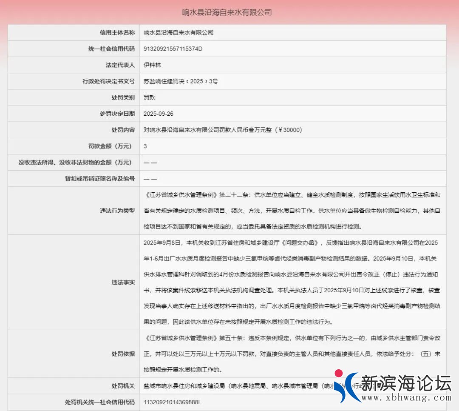Click the 处罚内容 penalty description text
Image resolution: width=459 pixels, height=411 pixels.
point(223,130)
